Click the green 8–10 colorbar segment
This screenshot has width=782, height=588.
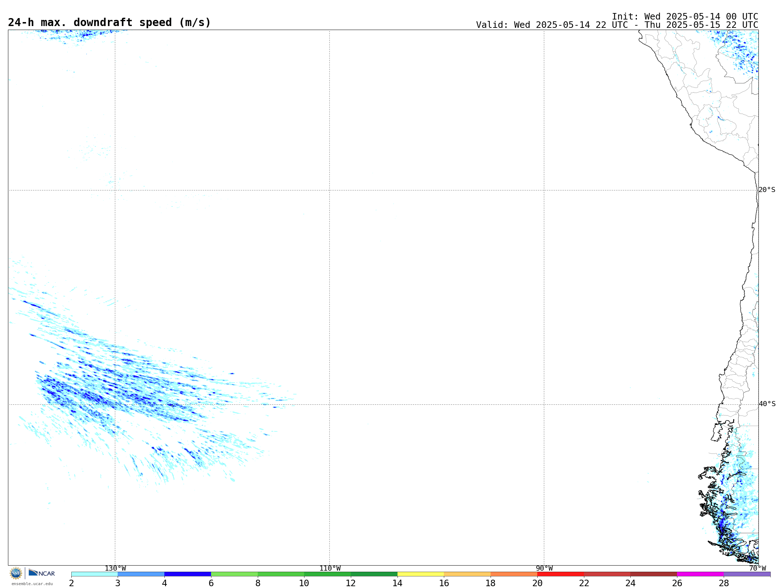point(281,574)
